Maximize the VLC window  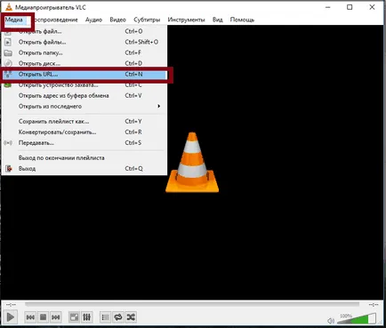coord(350,7)
